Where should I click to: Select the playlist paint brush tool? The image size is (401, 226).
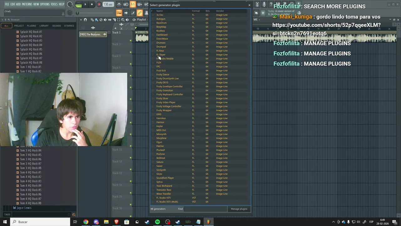click(x=96, y=20)
